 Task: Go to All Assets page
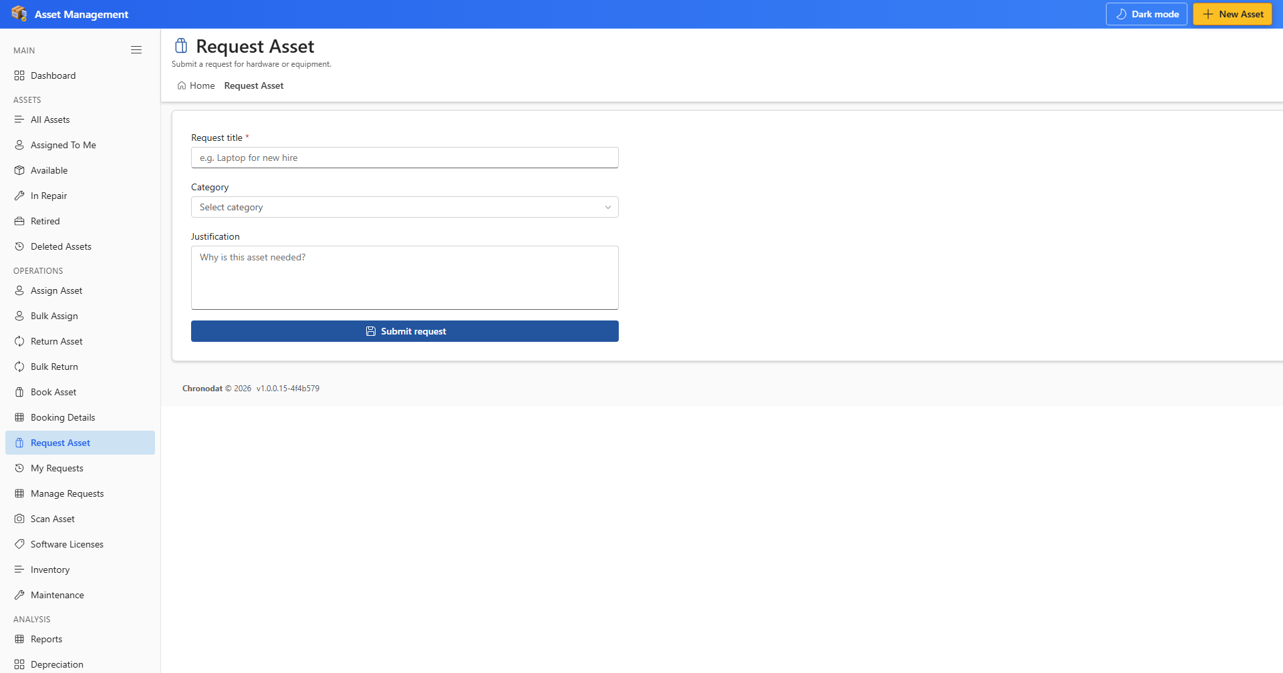coord(80,120)
